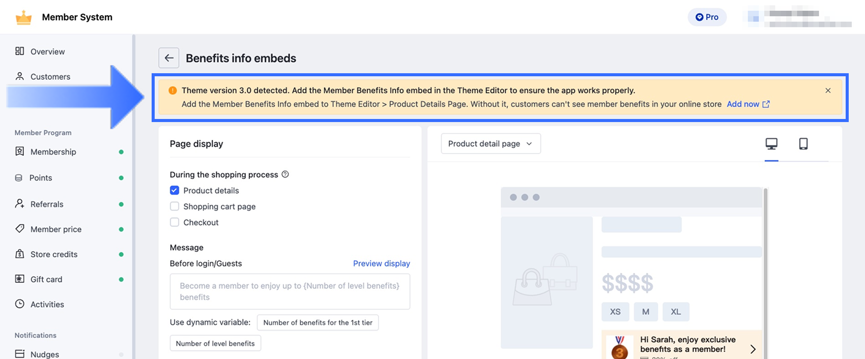Click the Before login/Guests message field
This screenshot has width=865, height=359.
(x=290, y=291)
